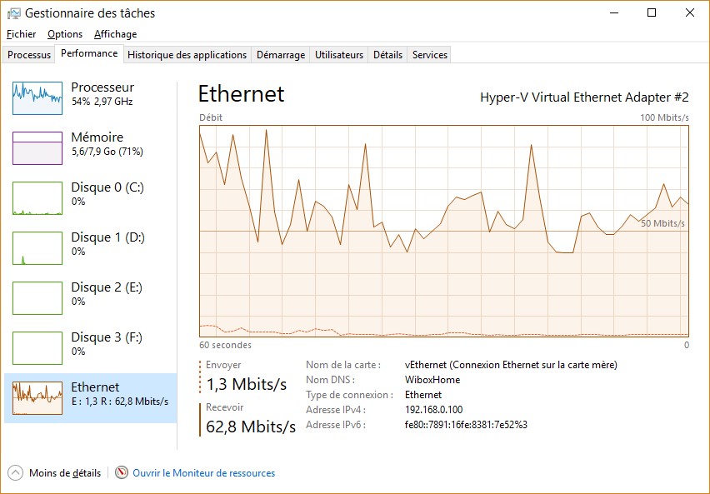The image size is (710, 494).
Task: Switch to Historique des applications tab
Action: [187, 55]
